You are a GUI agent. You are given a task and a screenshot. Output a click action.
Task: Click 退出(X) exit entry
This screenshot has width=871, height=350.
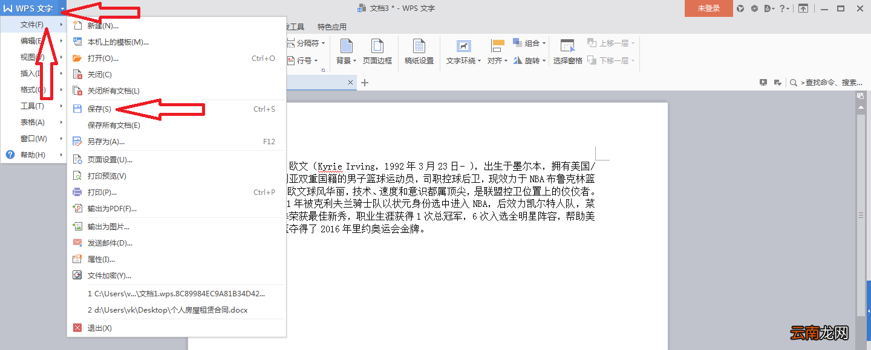175,328
